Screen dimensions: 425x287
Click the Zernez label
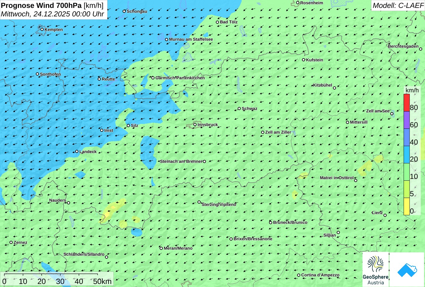pos(20,242)
